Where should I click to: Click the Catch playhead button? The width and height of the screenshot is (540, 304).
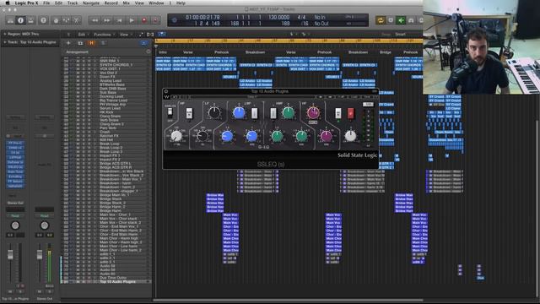[161, 34]
